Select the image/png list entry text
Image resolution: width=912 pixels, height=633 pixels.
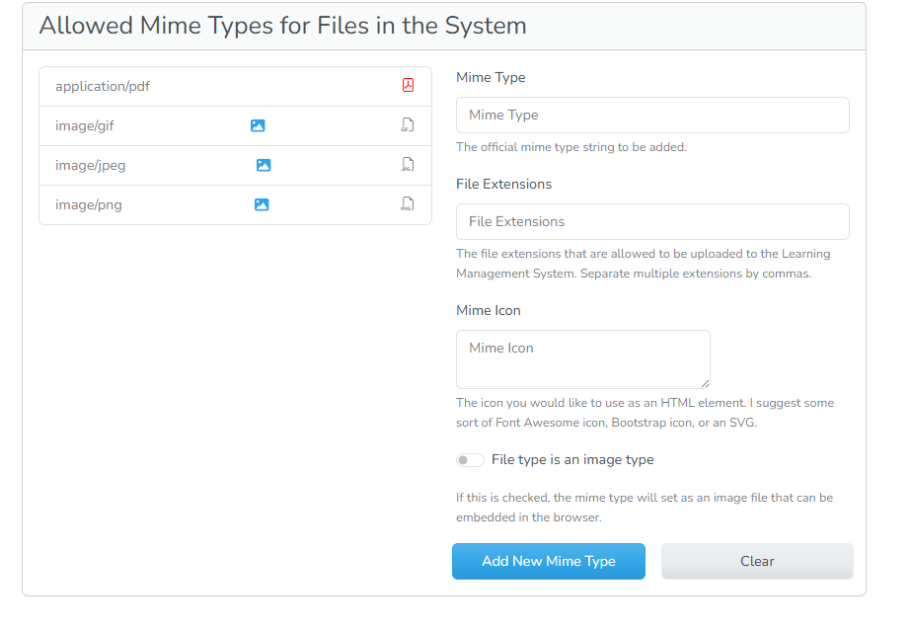click(x=89, y=205)
